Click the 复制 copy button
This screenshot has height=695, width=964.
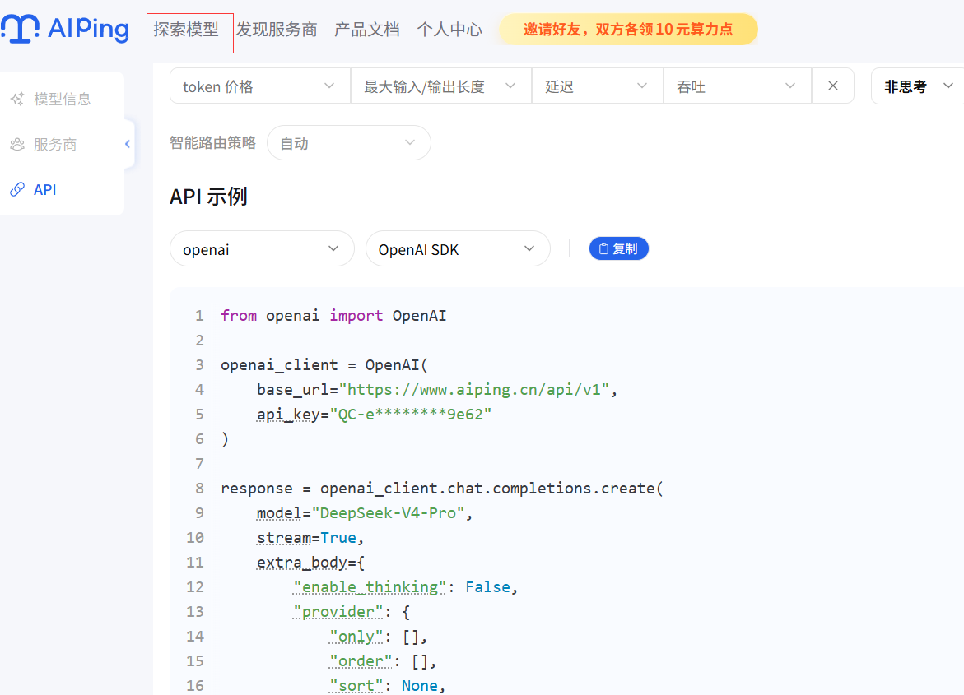coord(618,249)
